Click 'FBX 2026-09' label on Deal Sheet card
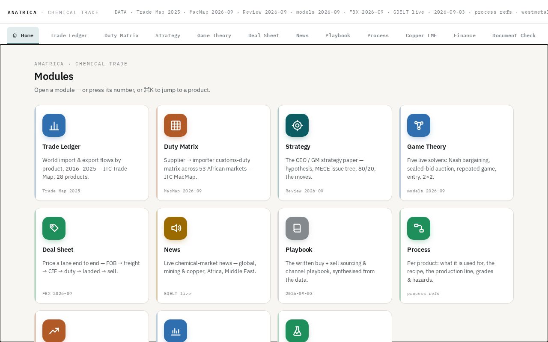The image size is (548, 342). click(x=57, y=294)
